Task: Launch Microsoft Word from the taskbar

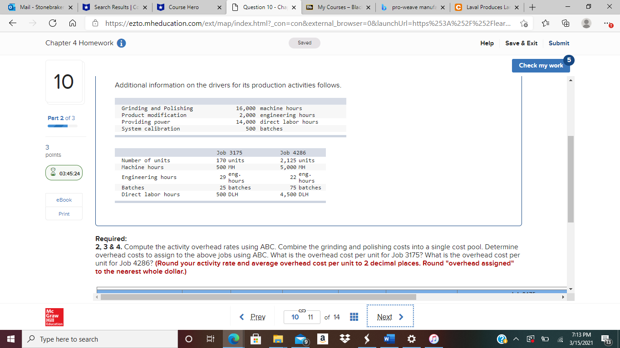Action: coord(389,338)
